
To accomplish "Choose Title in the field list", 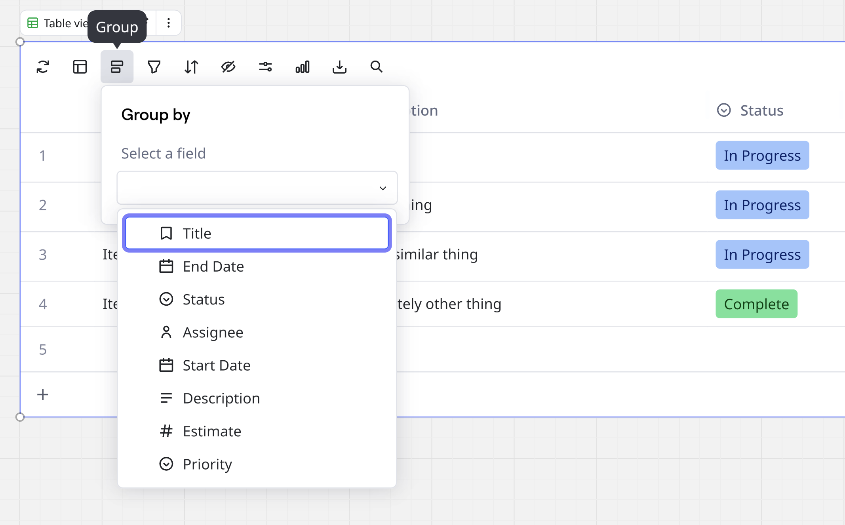I will pyautogui.click(x=257, y=233).
